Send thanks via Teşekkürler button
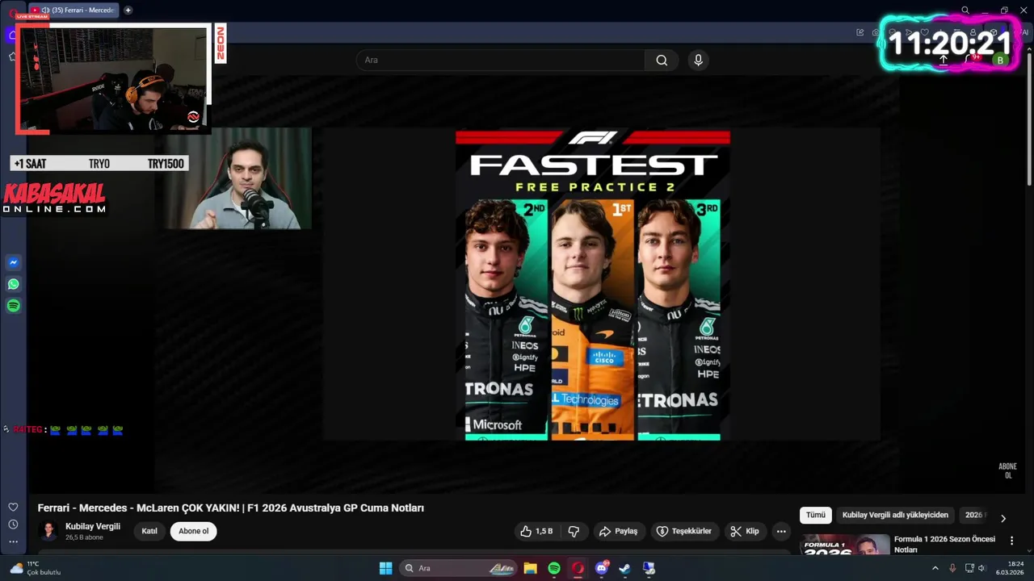The height and width of the screenshot is (581, 1034). pyautogui.click(x=684, y=531)
